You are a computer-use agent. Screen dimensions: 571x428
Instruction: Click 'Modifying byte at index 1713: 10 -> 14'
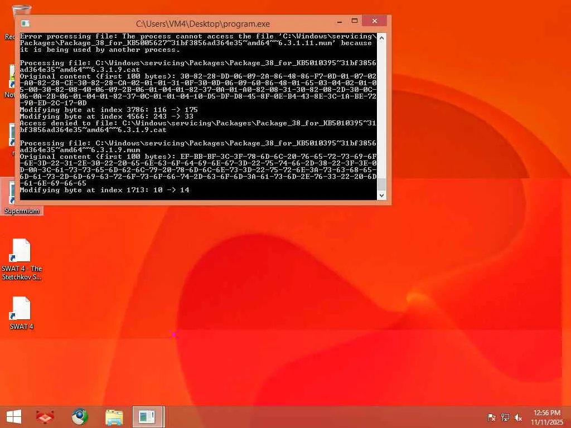pos(104,190)
